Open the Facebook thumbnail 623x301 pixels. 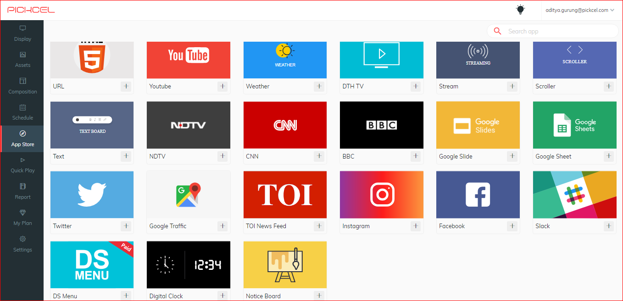[x=478, y=195]
